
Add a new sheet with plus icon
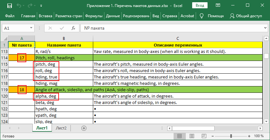(x=84, y=128)
